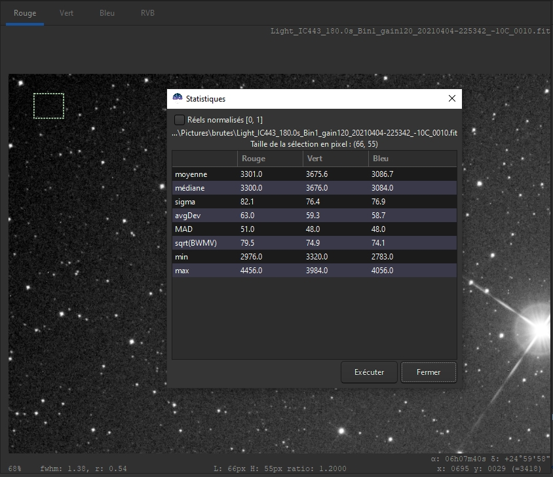Close the Statistiques dialog with X
The height and width of the screenshot is (477, 553).
click(452, 98)
